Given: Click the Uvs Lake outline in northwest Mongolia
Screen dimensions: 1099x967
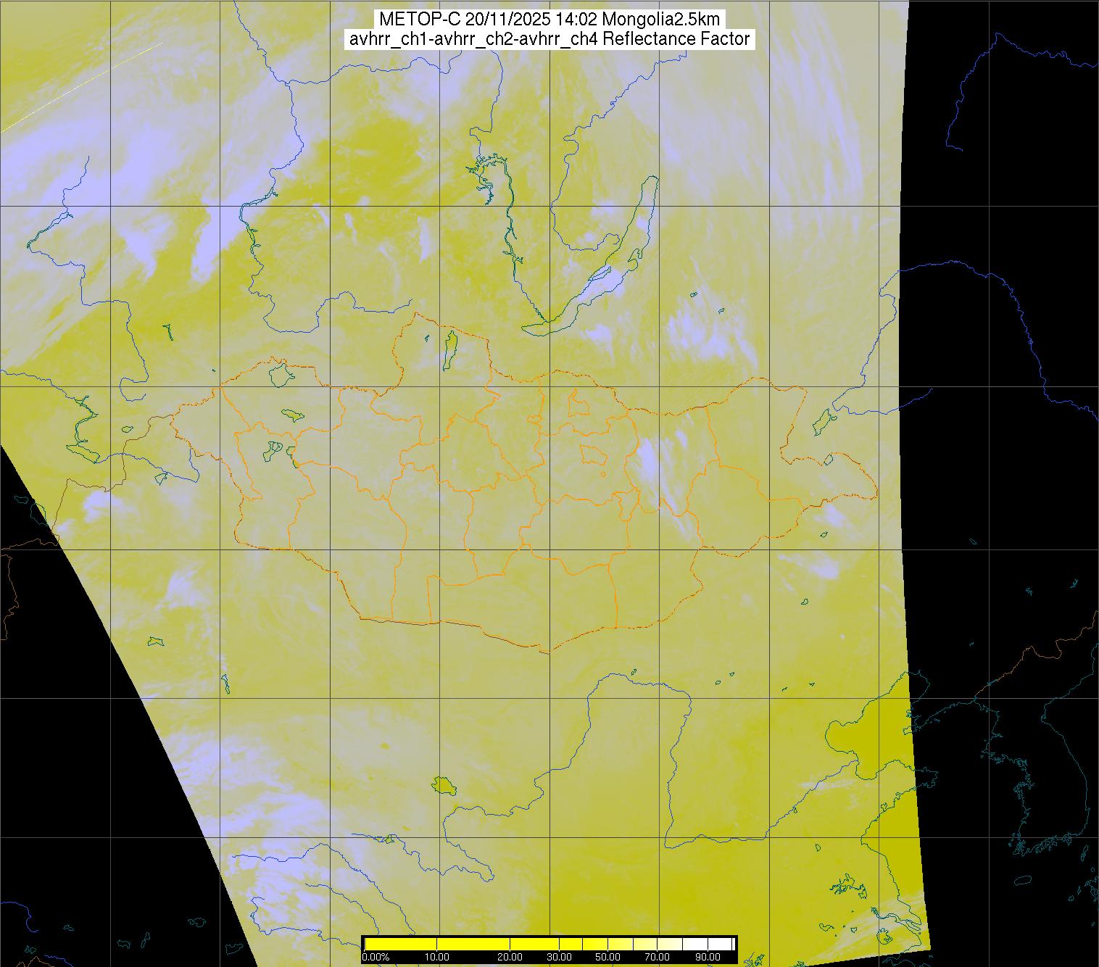Looking at the screenshot, I should tap(281, 375).
